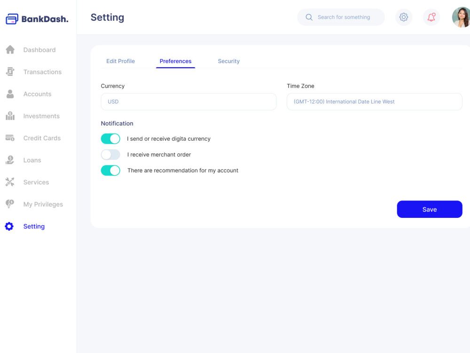Open Loans menu label

coord(32,160)
